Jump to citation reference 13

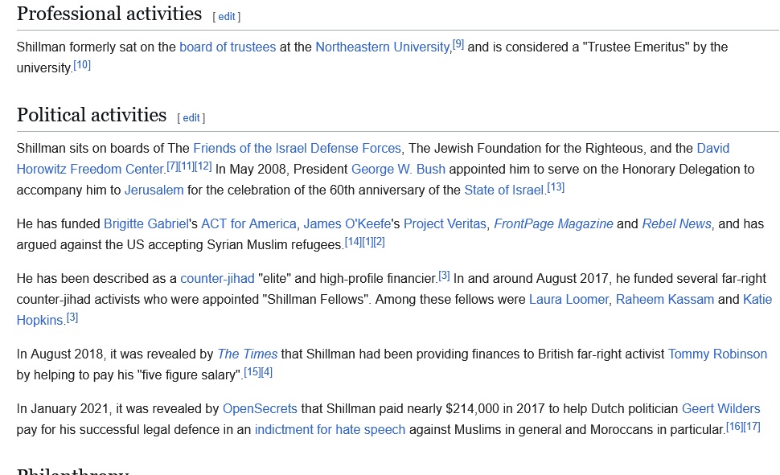tap(556, 187)
